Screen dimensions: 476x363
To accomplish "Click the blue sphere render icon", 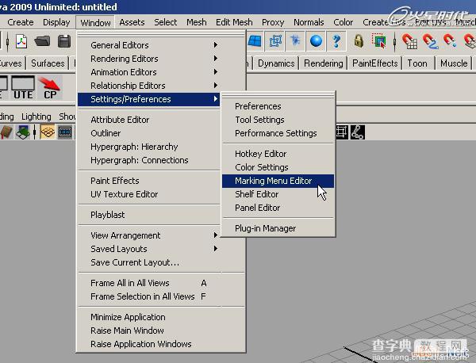I will [316, 41].
